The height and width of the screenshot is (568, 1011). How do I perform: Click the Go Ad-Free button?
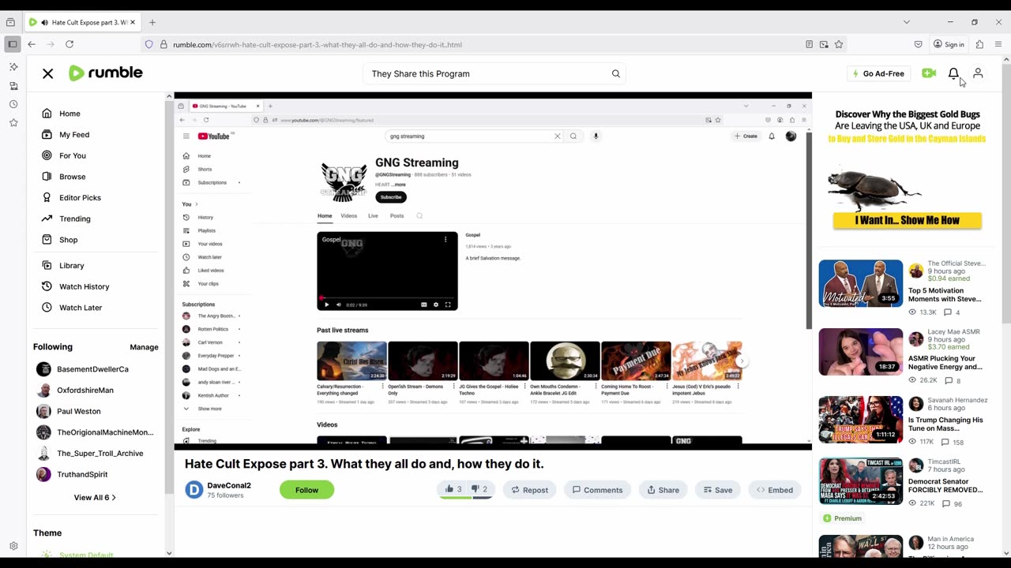point(877,73)
